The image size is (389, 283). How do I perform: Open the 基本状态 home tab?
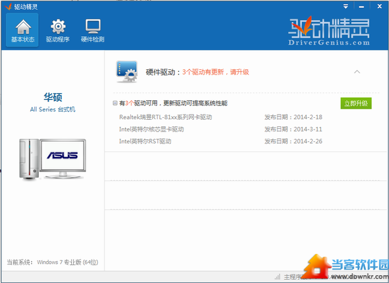coord(22,30)
